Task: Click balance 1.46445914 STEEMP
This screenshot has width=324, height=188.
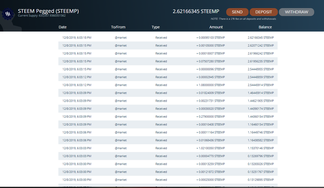Action: [261, 93]
